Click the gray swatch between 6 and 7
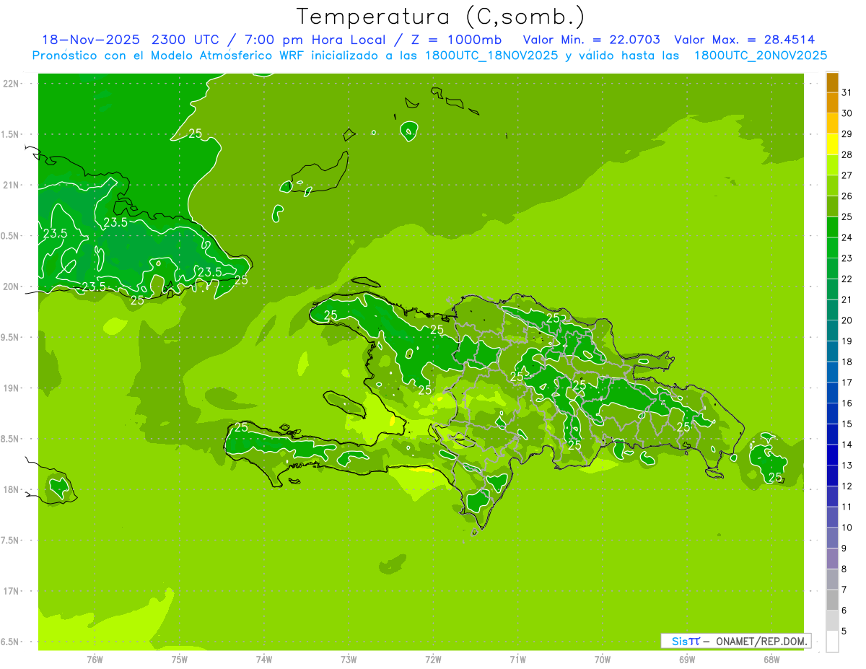Screen dimensions: 866x669 coord(832,600)
